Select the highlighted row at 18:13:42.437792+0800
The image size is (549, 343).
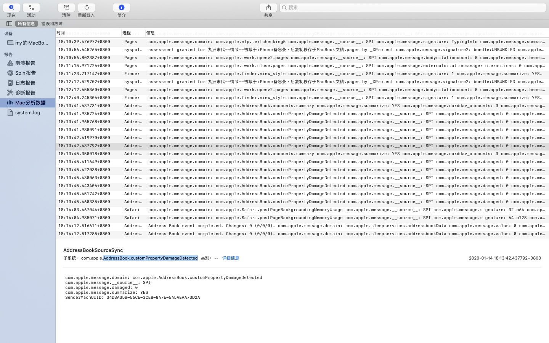pyautogui.click(x=302, y=146)
